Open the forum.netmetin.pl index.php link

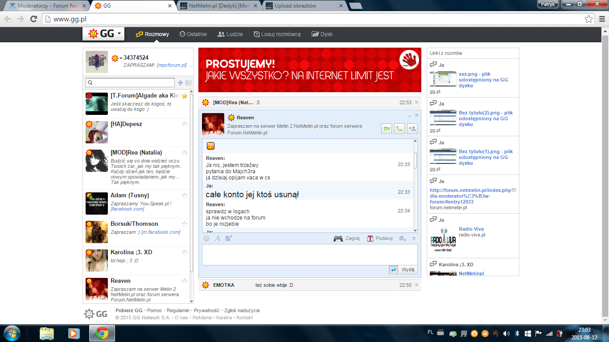click(x=473, y=196)
